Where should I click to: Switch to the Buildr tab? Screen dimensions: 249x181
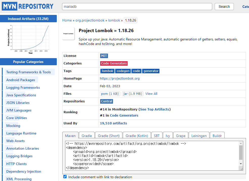217,135
